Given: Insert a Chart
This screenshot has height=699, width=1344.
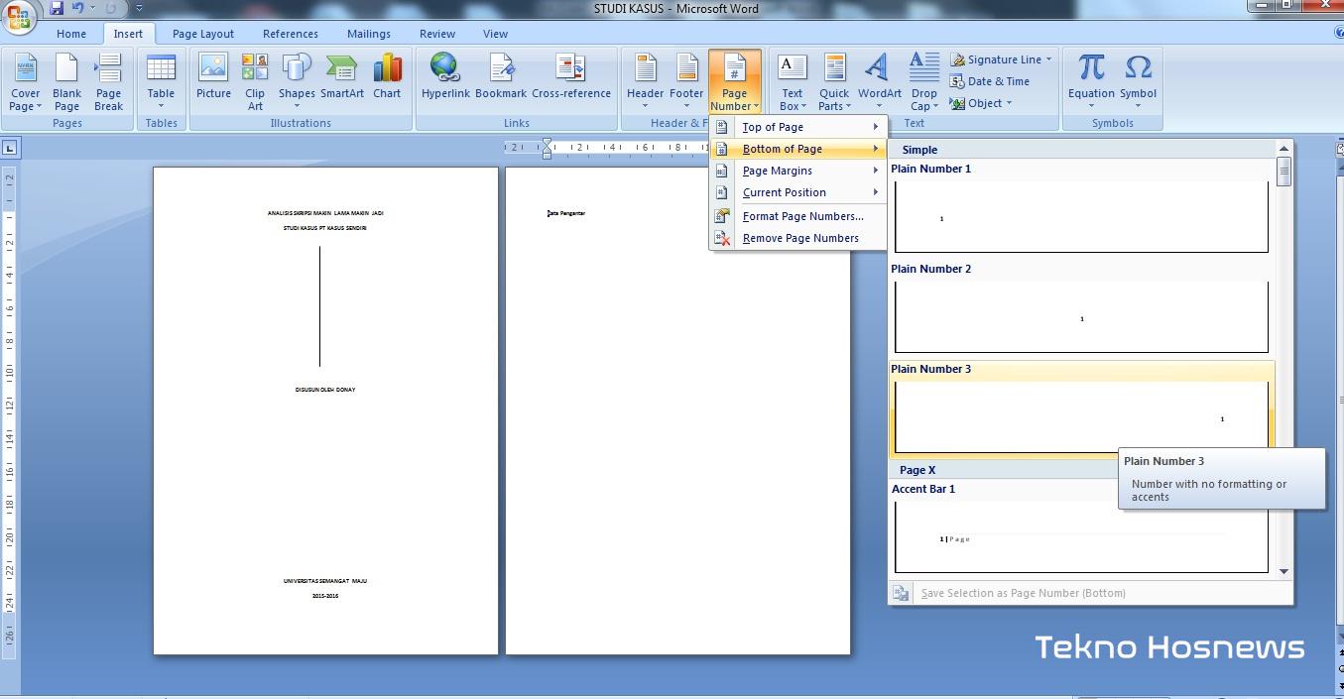Looking at the screenshot, I should [387, 79].
